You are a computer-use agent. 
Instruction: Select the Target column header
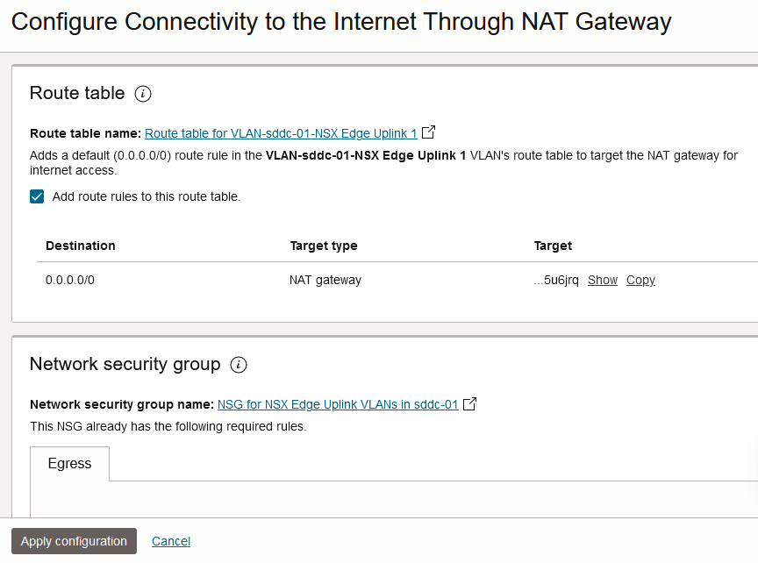553,246
